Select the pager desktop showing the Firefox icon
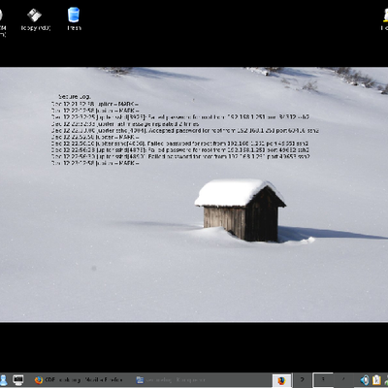Image resolution: width=388 pixels, height=388 pixels. click(282, 380)
